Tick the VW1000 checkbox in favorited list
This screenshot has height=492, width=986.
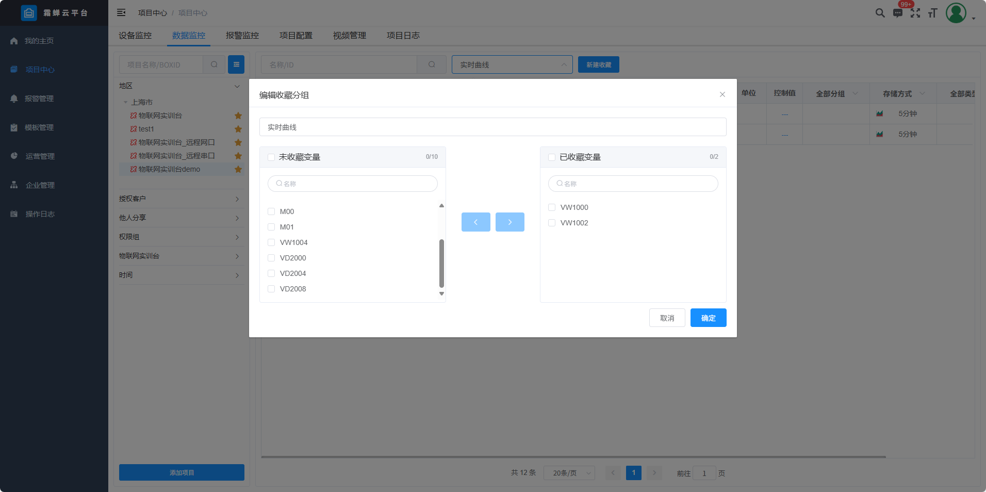click(552, 207)
